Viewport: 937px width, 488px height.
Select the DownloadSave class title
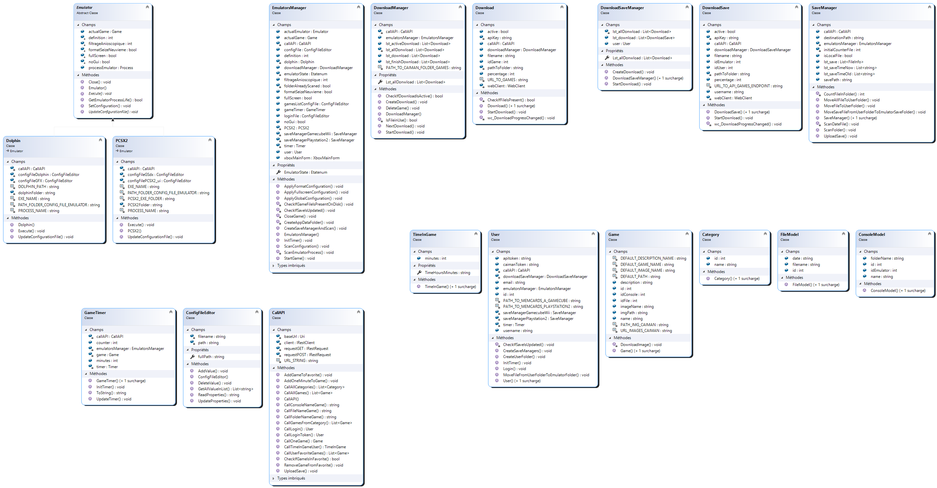pyautogui.click(x=715, y=7)
